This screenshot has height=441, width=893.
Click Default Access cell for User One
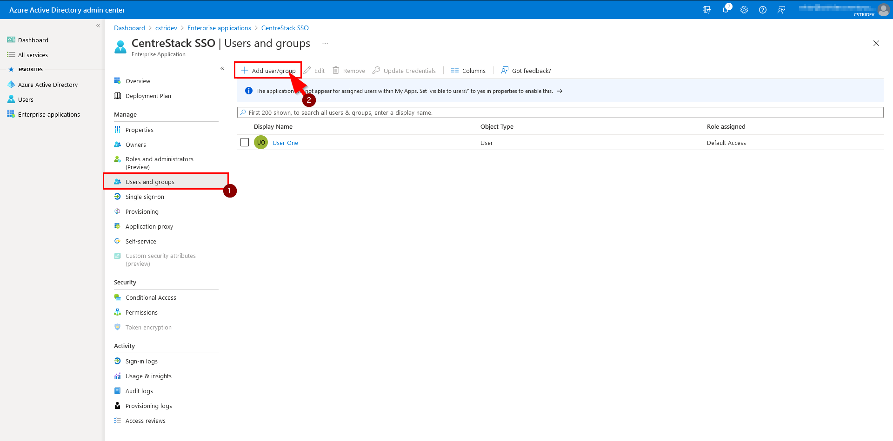[x=726, y=143]
